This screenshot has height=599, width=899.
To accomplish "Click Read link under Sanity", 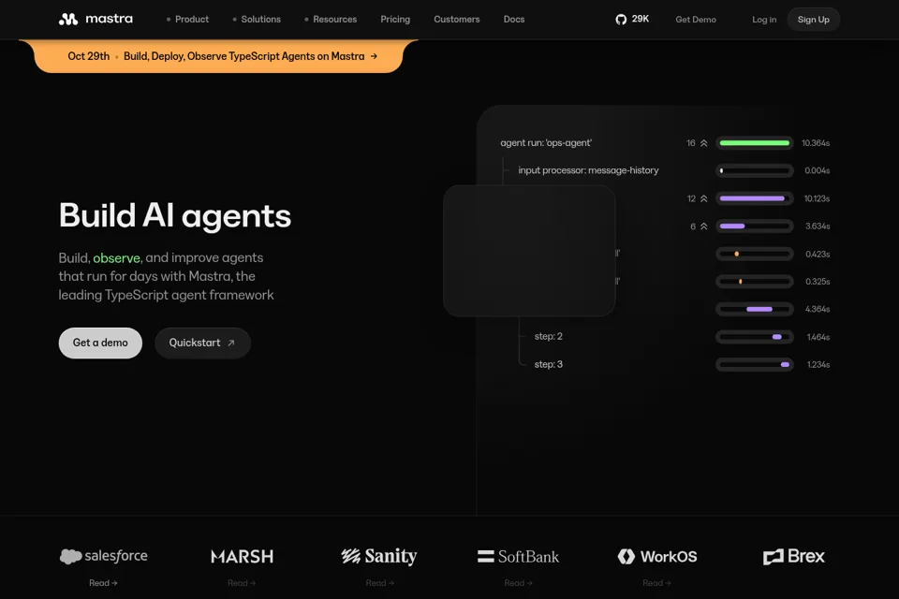I will point(379,583).
